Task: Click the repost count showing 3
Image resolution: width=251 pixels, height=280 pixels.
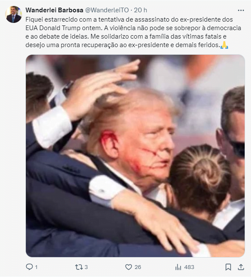Action: pyautogui.click(x=86, y=267)
